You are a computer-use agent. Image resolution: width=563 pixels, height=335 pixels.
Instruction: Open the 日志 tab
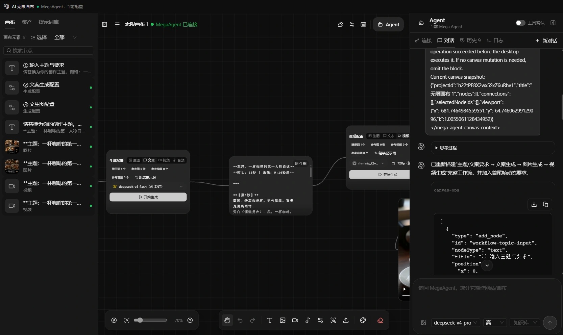(x=495, y=40)
